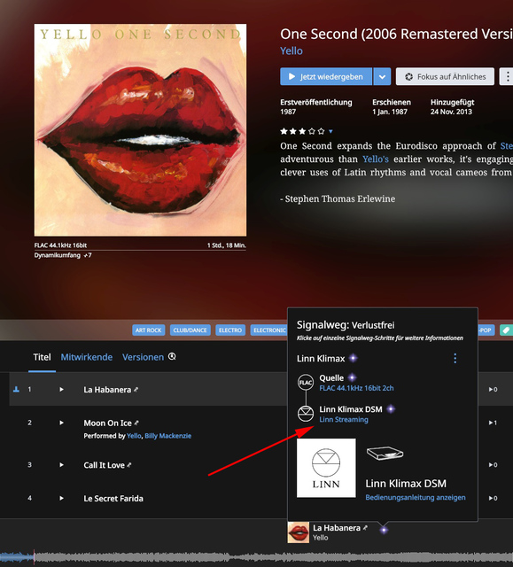Screen dimensions: 513x567
Task: Click the first rating star
Action: pyautogui.click(x=284, y=131)
